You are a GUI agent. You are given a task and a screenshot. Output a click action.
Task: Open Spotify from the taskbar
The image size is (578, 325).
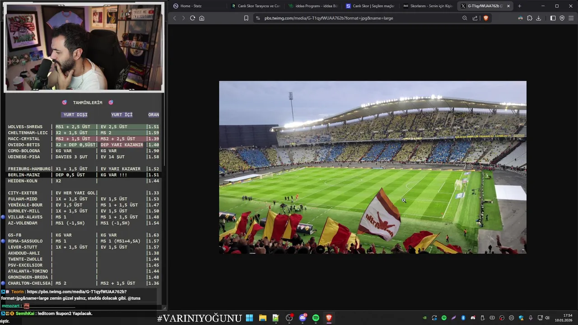pos(316,318)
